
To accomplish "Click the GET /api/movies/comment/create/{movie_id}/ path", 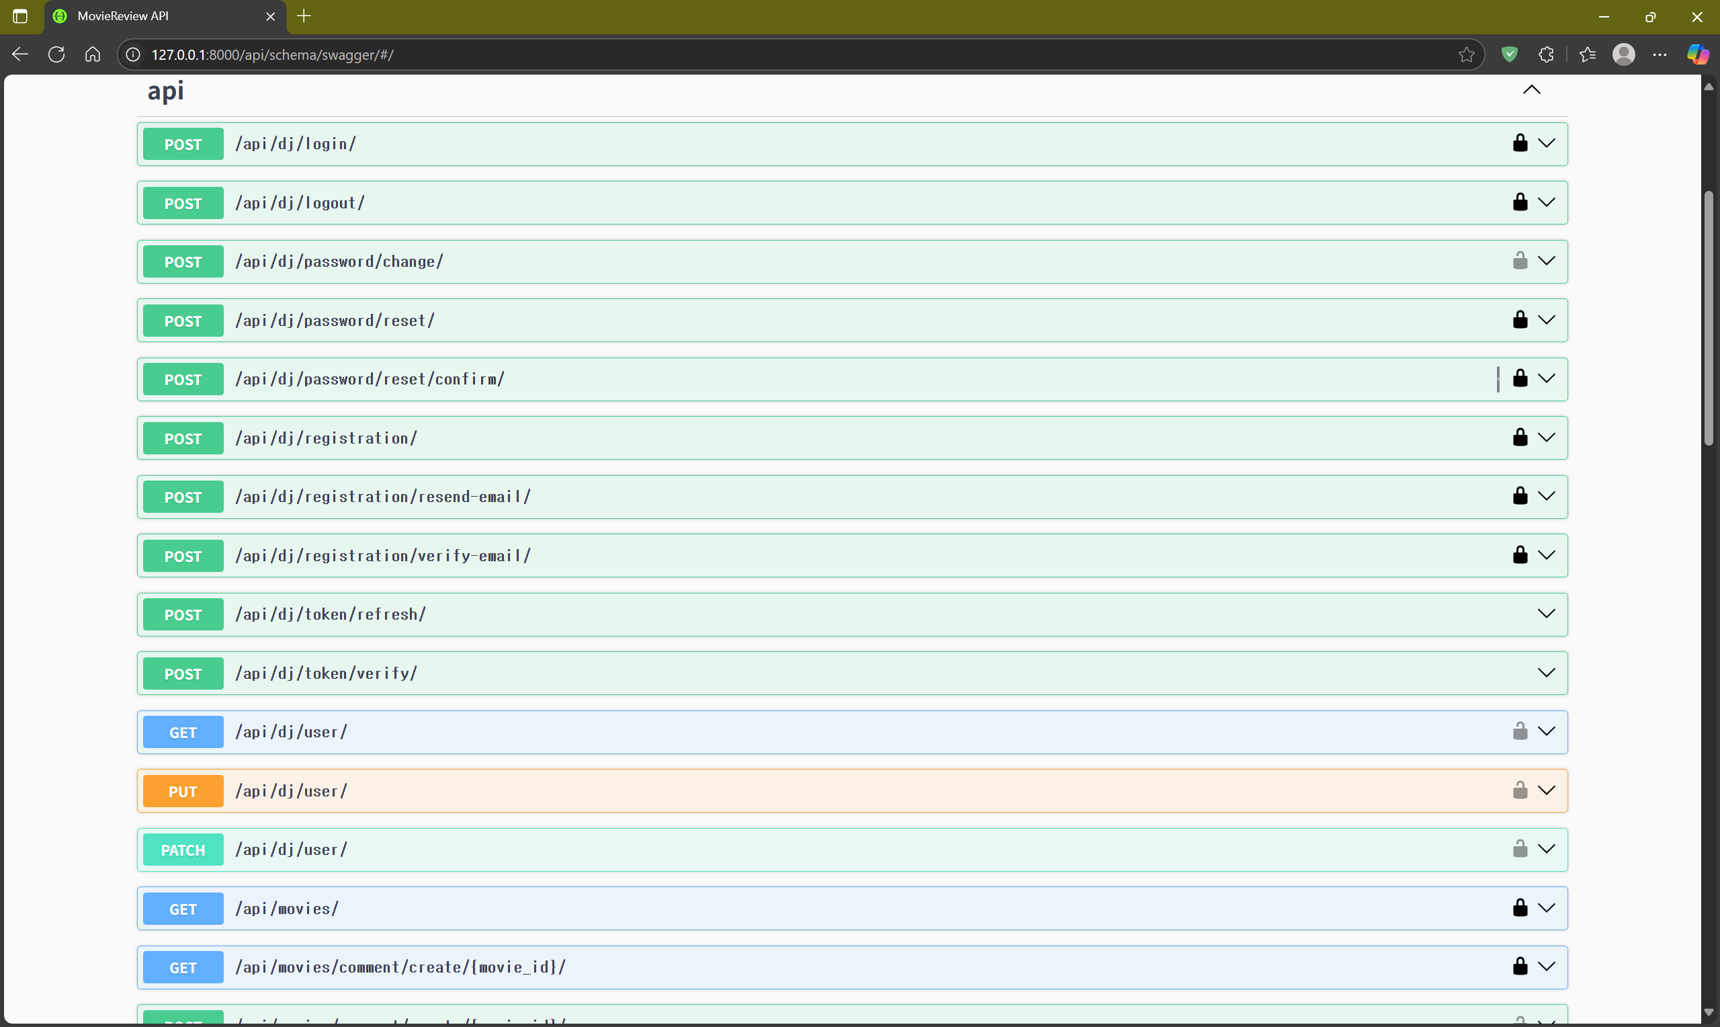I will (400, 967).
